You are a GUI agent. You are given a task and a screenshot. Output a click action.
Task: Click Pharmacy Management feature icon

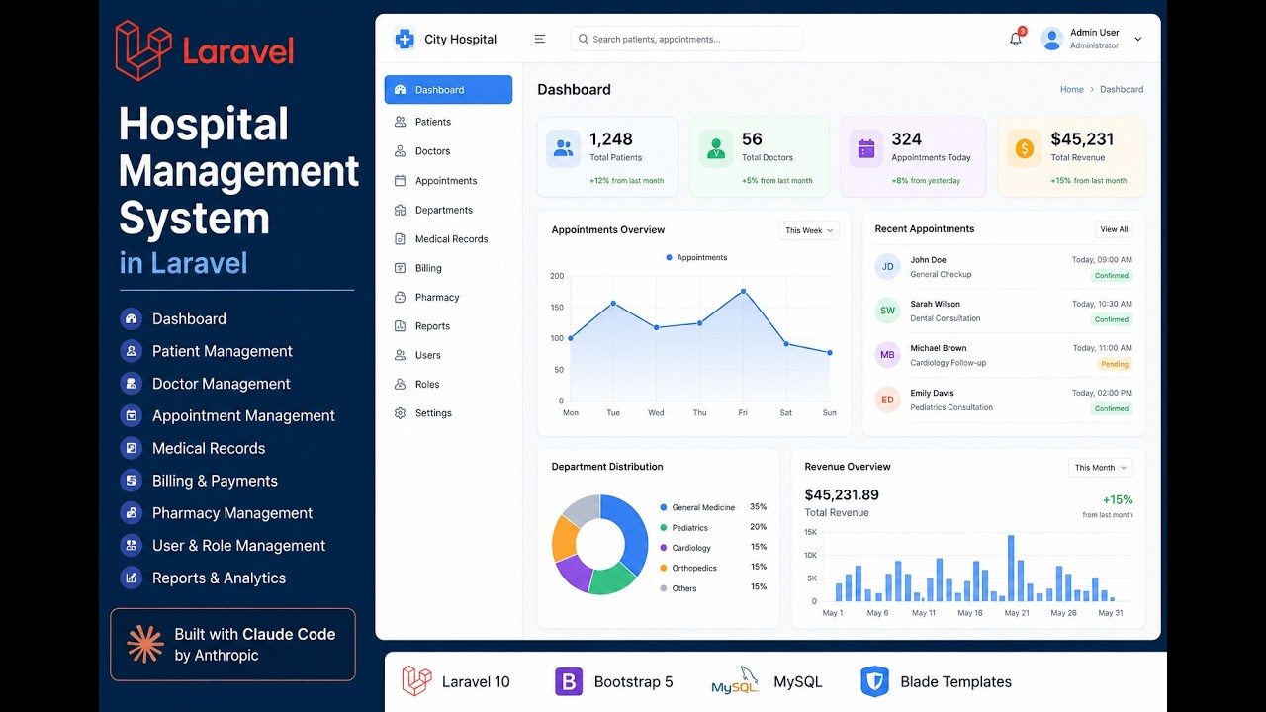tap(131, 513)
